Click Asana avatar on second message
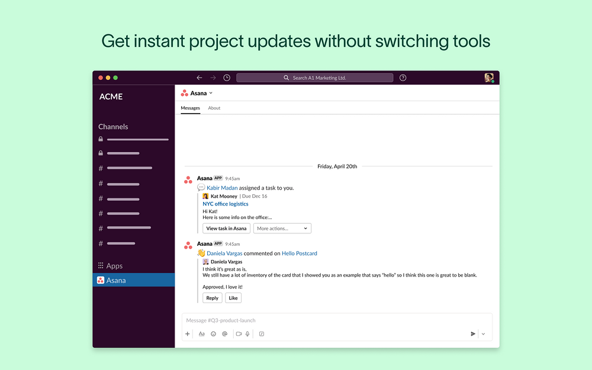The height and width of the screenshot is (370, 592). [x=188, y=245]
